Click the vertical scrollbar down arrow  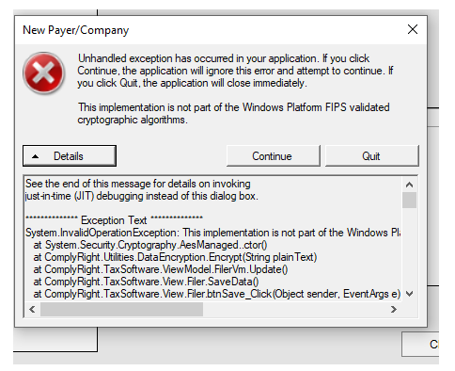[x=409, y=294]
